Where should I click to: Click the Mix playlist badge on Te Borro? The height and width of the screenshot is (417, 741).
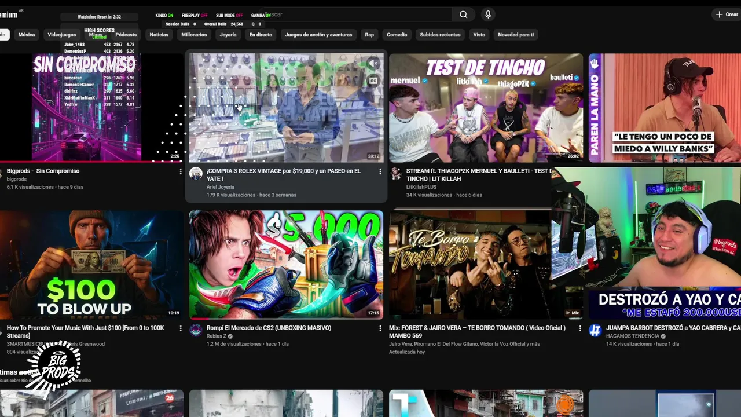[571, 313]
